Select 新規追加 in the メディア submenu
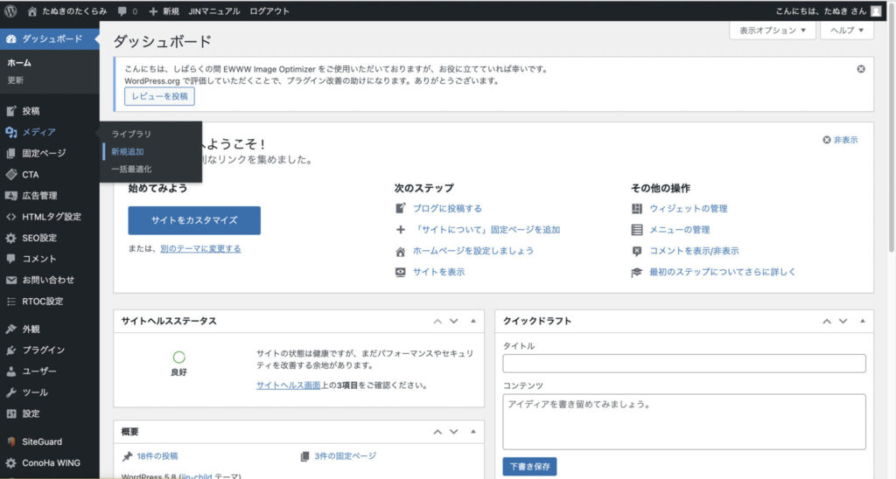The image size is (896, 479). (128, 152)
